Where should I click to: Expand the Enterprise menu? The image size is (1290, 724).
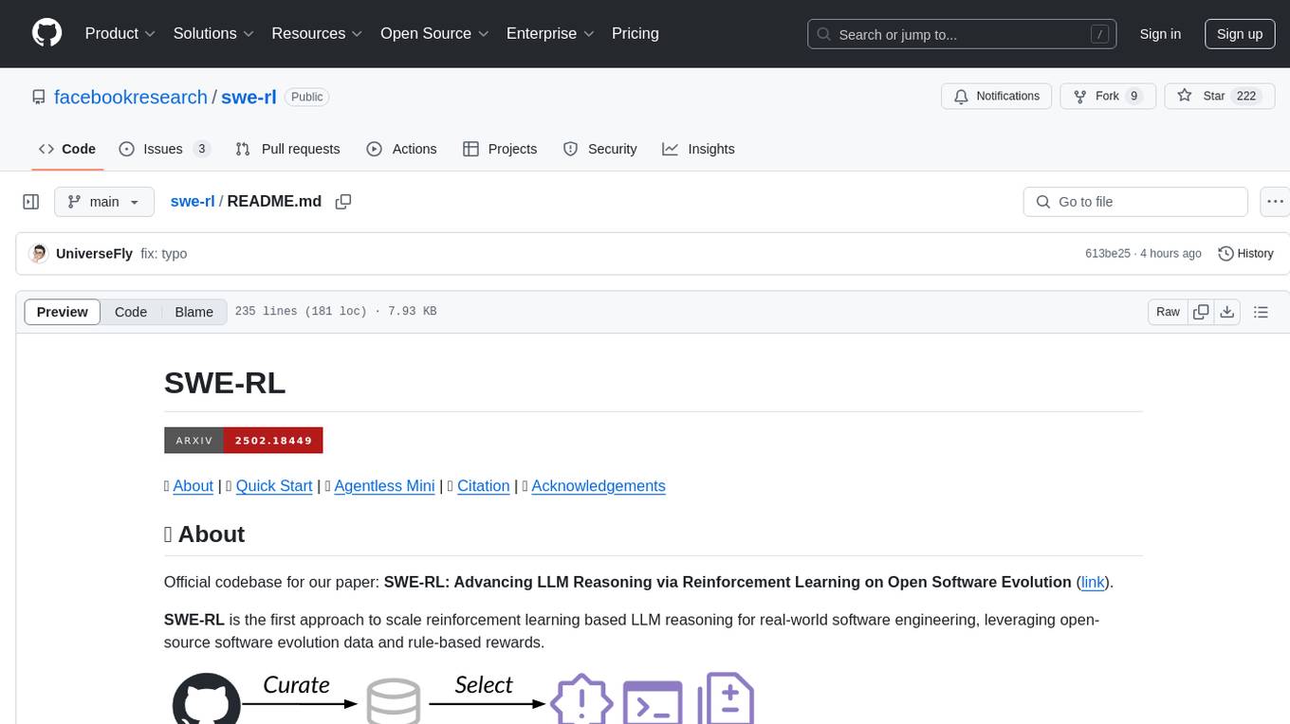point(550,33)
